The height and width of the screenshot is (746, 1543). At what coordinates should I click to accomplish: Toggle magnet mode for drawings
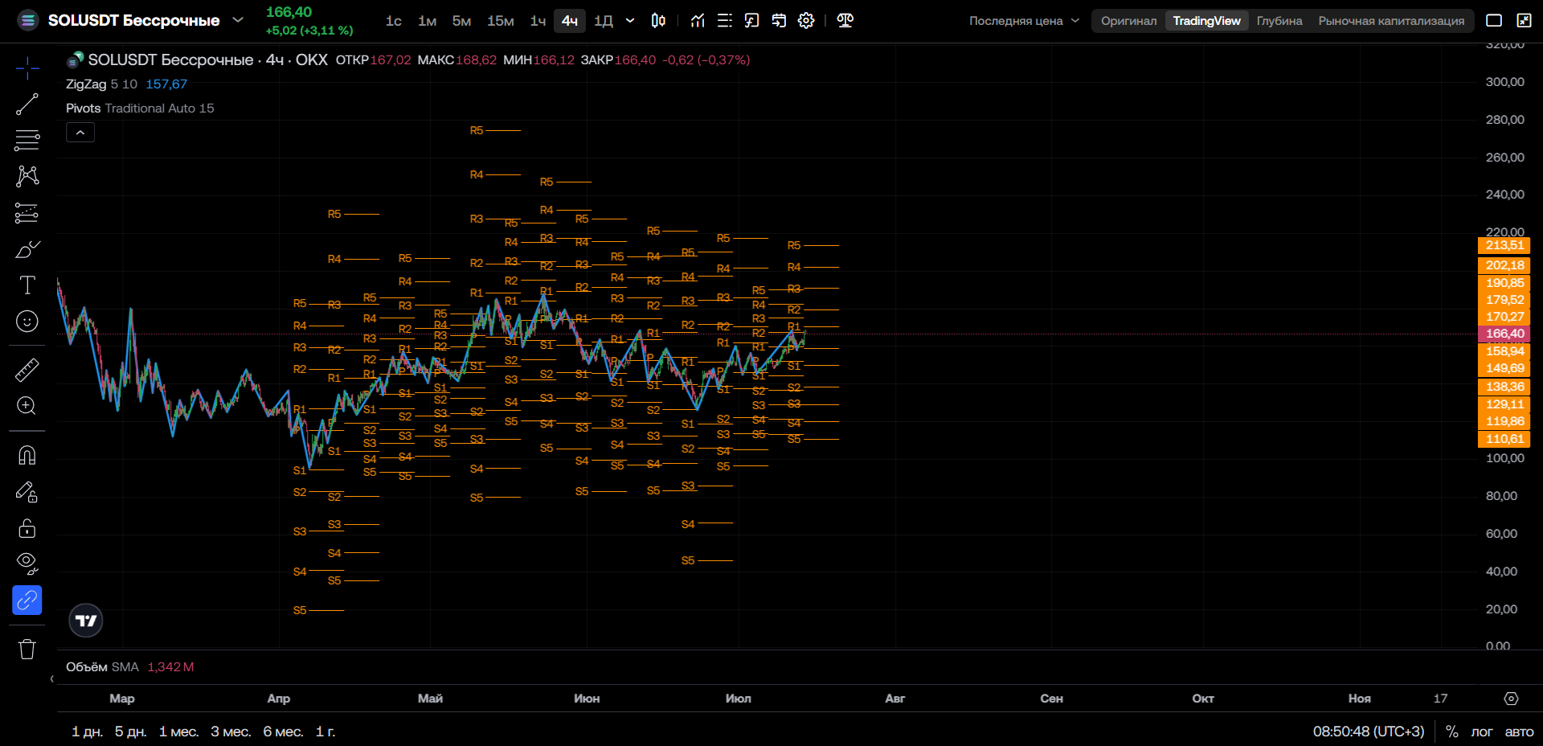coord(27,456)
